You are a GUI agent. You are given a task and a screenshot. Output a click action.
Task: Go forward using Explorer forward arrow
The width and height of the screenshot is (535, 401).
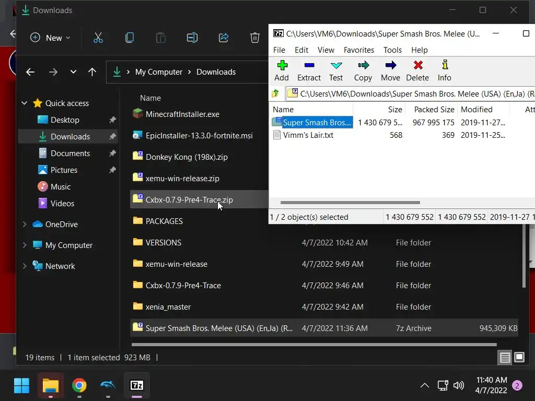pyautogui.click(x=53, y=72)
